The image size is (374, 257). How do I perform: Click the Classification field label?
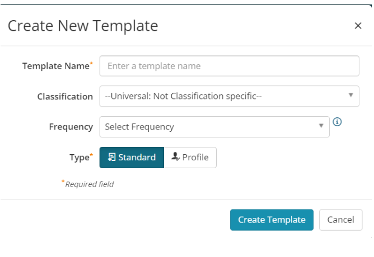tap(65, 97)
